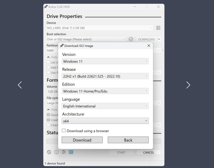Click the checkmark hash verification icon
The height and width of the screenshot is (168, 214).
131,39
